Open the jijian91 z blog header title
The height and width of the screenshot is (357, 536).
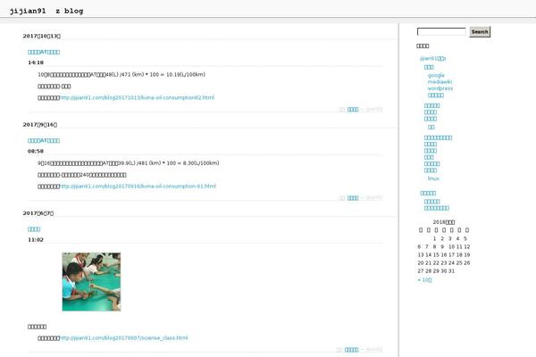coord(46,11)
